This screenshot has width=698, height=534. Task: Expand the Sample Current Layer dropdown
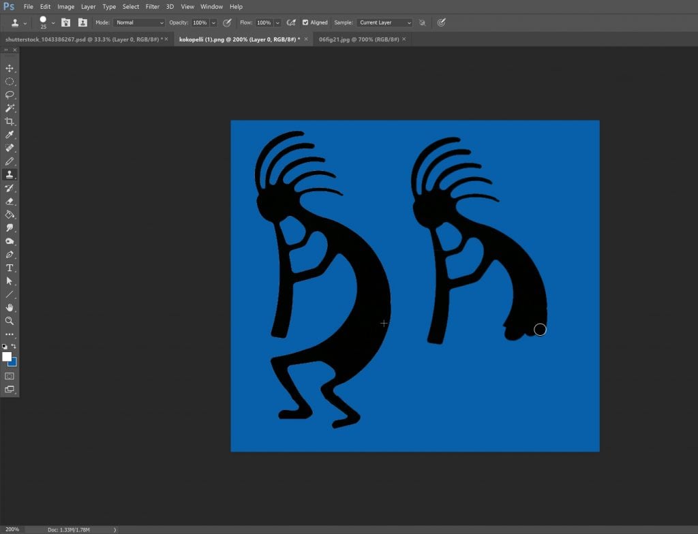[x=384, y=22]
